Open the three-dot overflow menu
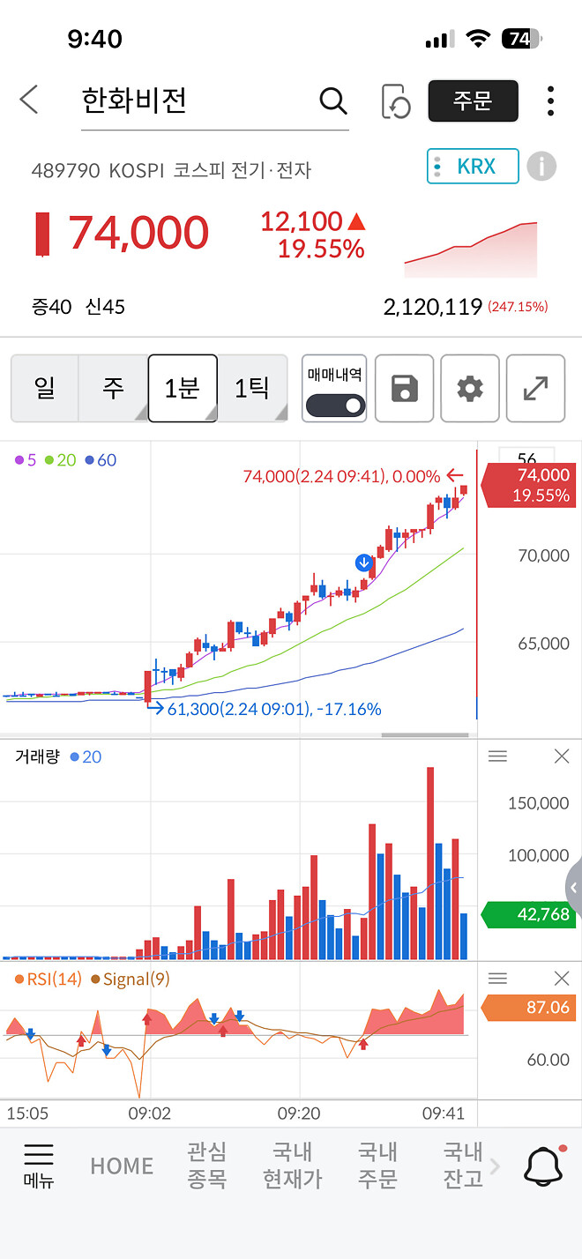 coord(549,101)
